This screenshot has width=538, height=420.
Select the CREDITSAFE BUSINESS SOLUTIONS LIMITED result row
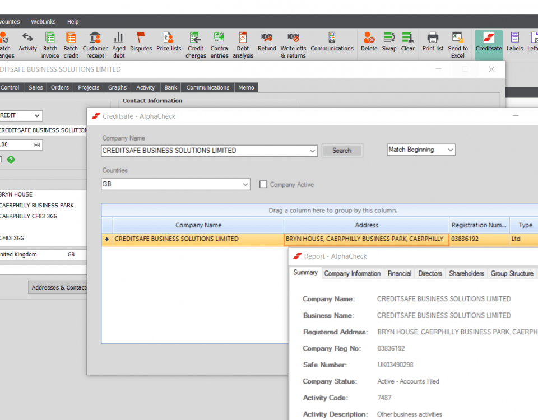tap(320, 239)
